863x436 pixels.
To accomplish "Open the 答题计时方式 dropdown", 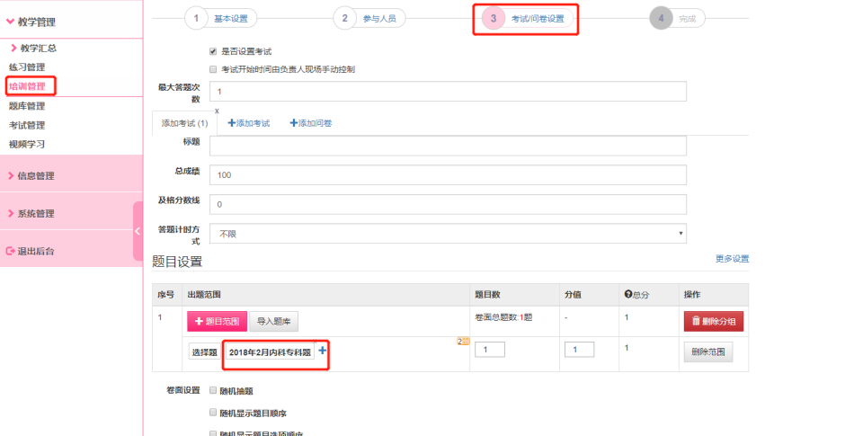I will 448,234.
